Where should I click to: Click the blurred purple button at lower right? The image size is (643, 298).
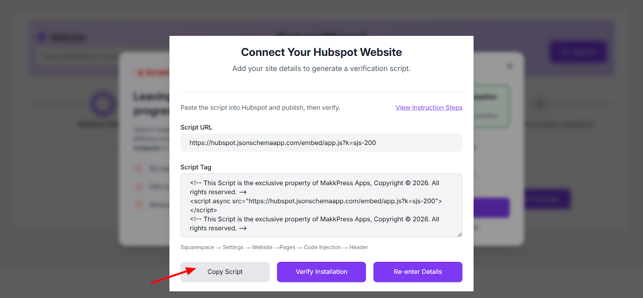click(547, 199)
